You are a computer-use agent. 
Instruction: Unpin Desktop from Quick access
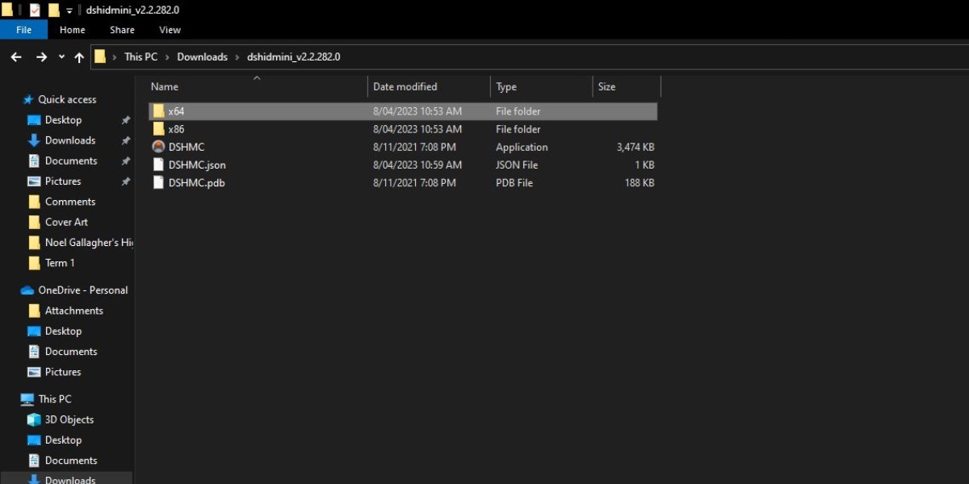click(x=125, y=119)
